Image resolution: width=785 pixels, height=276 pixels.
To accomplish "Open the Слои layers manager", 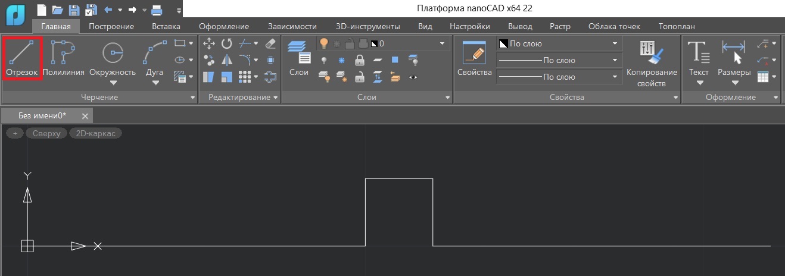I will (x=298, y=57).
